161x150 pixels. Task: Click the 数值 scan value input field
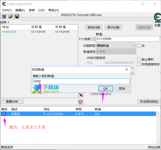[x=128, y=39]
